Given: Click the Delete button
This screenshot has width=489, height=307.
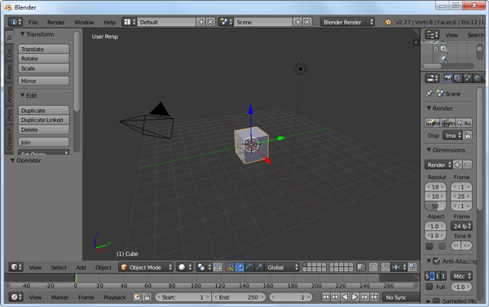Looking at the screenshot, I should pos(44,129).
